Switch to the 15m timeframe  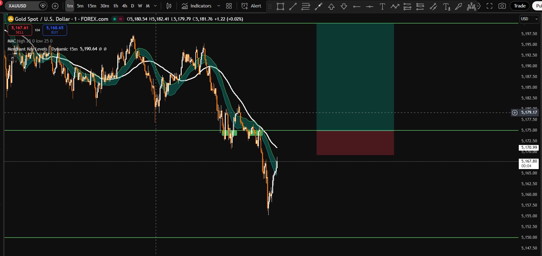point(92,6)
